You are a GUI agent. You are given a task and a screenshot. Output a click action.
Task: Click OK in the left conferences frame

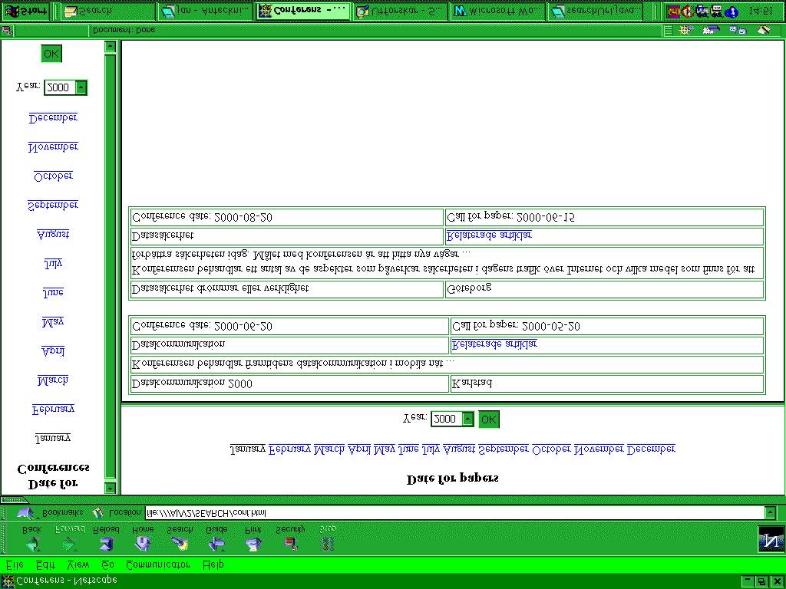click(x=51, y=54)
